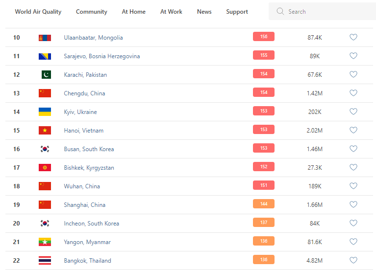Click the Thailand flag beside Bangkok
Viewport: 376px width, 270px height.
coord(45,261)
